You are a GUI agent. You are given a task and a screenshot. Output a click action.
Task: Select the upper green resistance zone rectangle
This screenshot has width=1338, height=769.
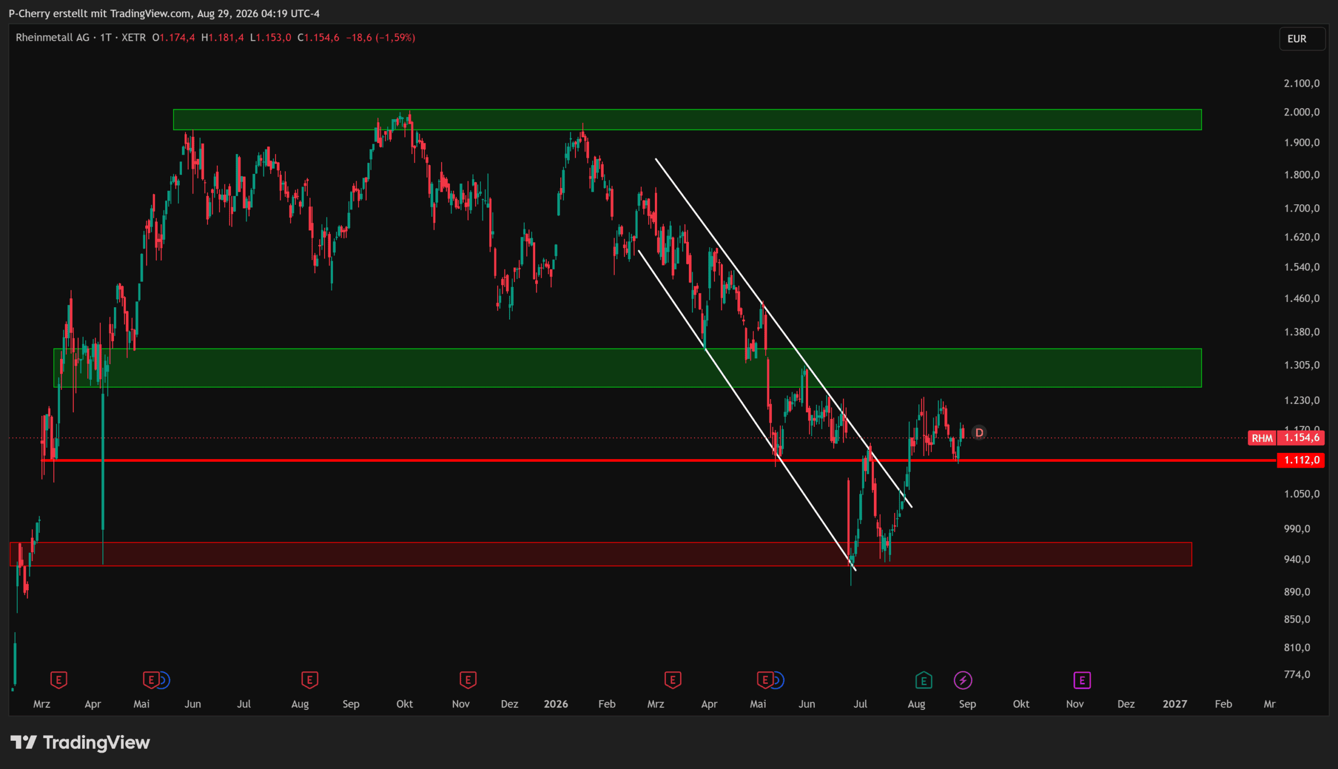pyautogui.click(x=687, y=119)
